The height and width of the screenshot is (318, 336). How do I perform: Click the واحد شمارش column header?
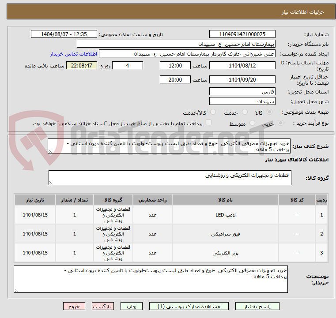tap(152, 200)
